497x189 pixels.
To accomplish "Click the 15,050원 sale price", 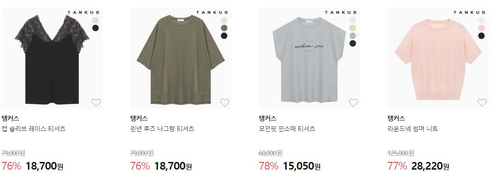I will 302,166.
